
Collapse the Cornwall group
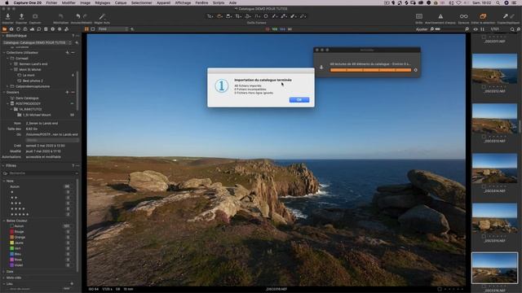tap(7, 58)
